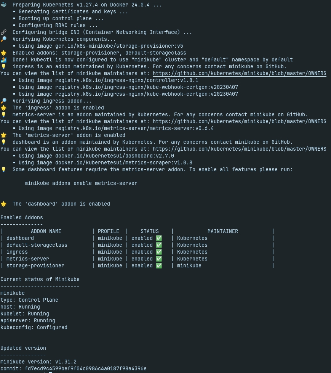Image resolution: width=331 pixels, height=373 pixels.
Task: Click star icon beside 'metrics-server' addon is enabled
Action: coord(3,135)
